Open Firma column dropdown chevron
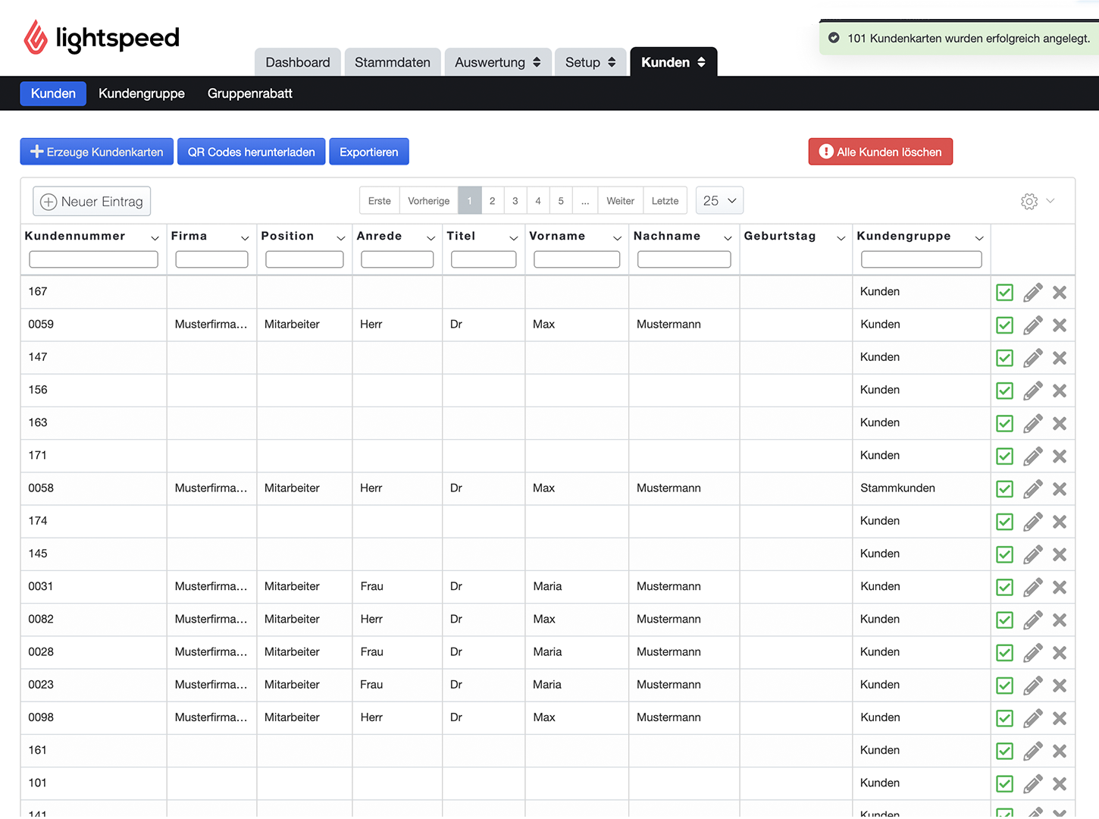 (245, 238)
